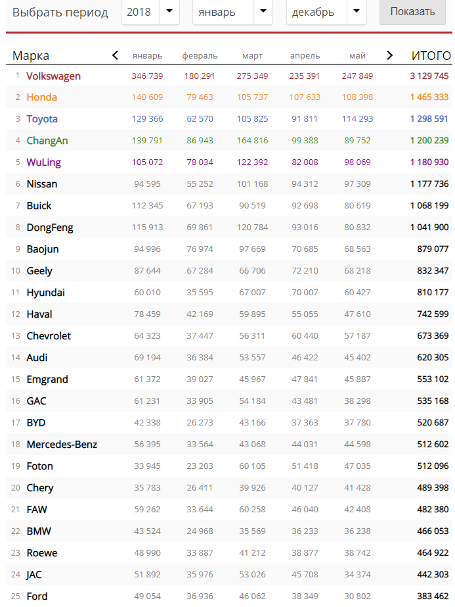Select the ChangAn brand name
This screenshot has height=607, width=455.
(x=47, y=141)
